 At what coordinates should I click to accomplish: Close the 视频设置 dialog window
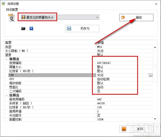point(156,4)
